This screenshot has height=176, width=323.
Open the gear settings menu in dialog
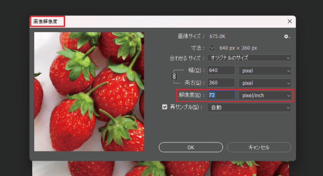point(287,37)
